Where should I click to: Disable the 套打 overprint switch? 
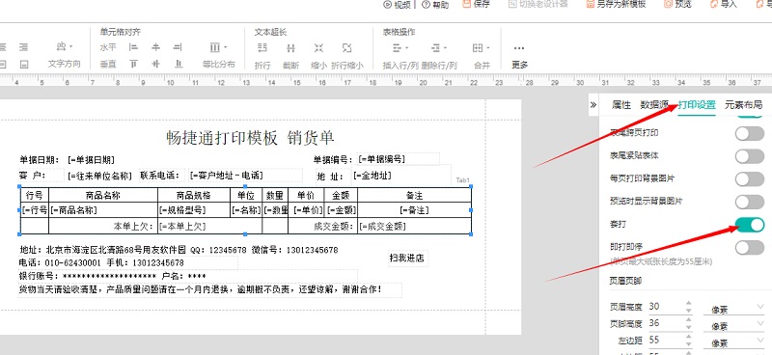tap(750, 225)
